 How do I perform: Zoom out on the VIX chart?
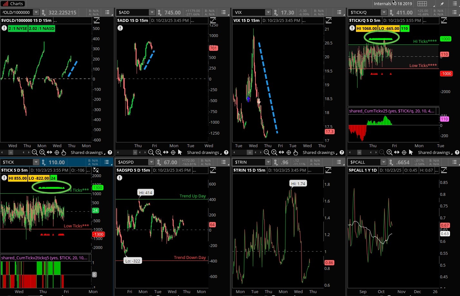click(266, 152)
